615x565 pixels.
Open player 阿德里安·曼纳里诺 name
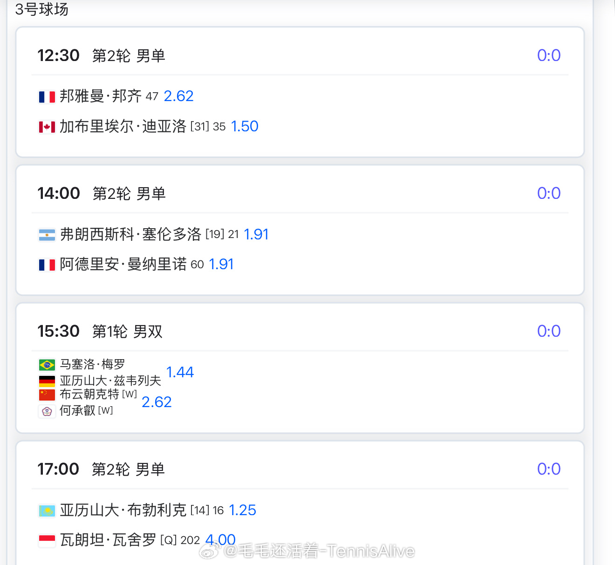[123, 264]
